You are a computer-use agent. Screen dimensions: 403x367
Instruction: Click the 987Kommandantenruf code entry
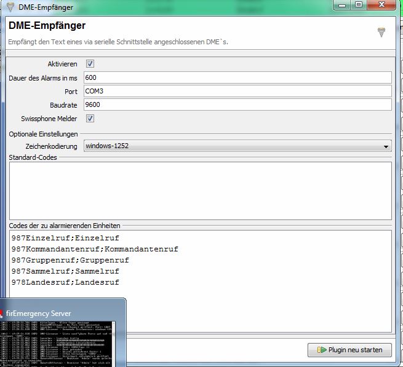(95, 249)
